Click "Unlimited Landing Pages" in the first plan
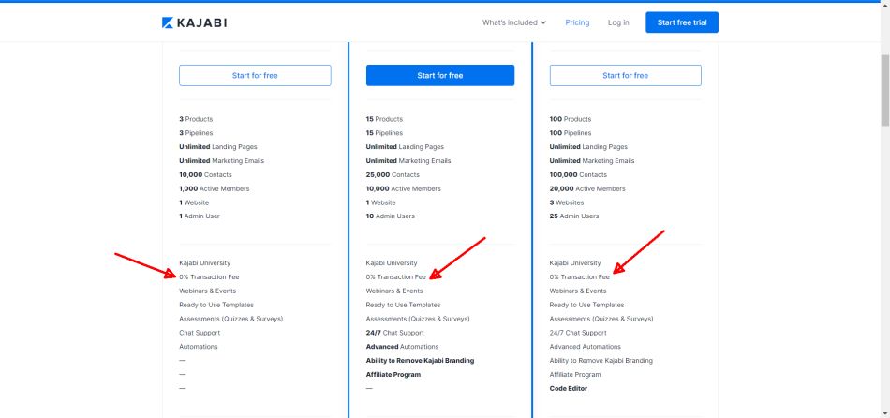 click(x=218, y=147)
